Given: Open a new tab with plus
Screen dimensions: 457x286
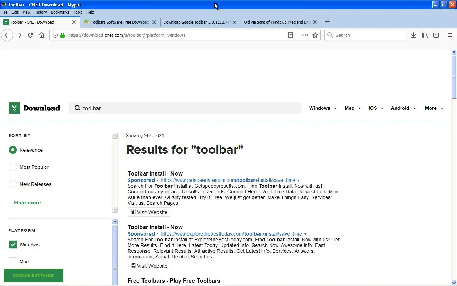Looking at the screenshot, I should click(x=327, y=22).
